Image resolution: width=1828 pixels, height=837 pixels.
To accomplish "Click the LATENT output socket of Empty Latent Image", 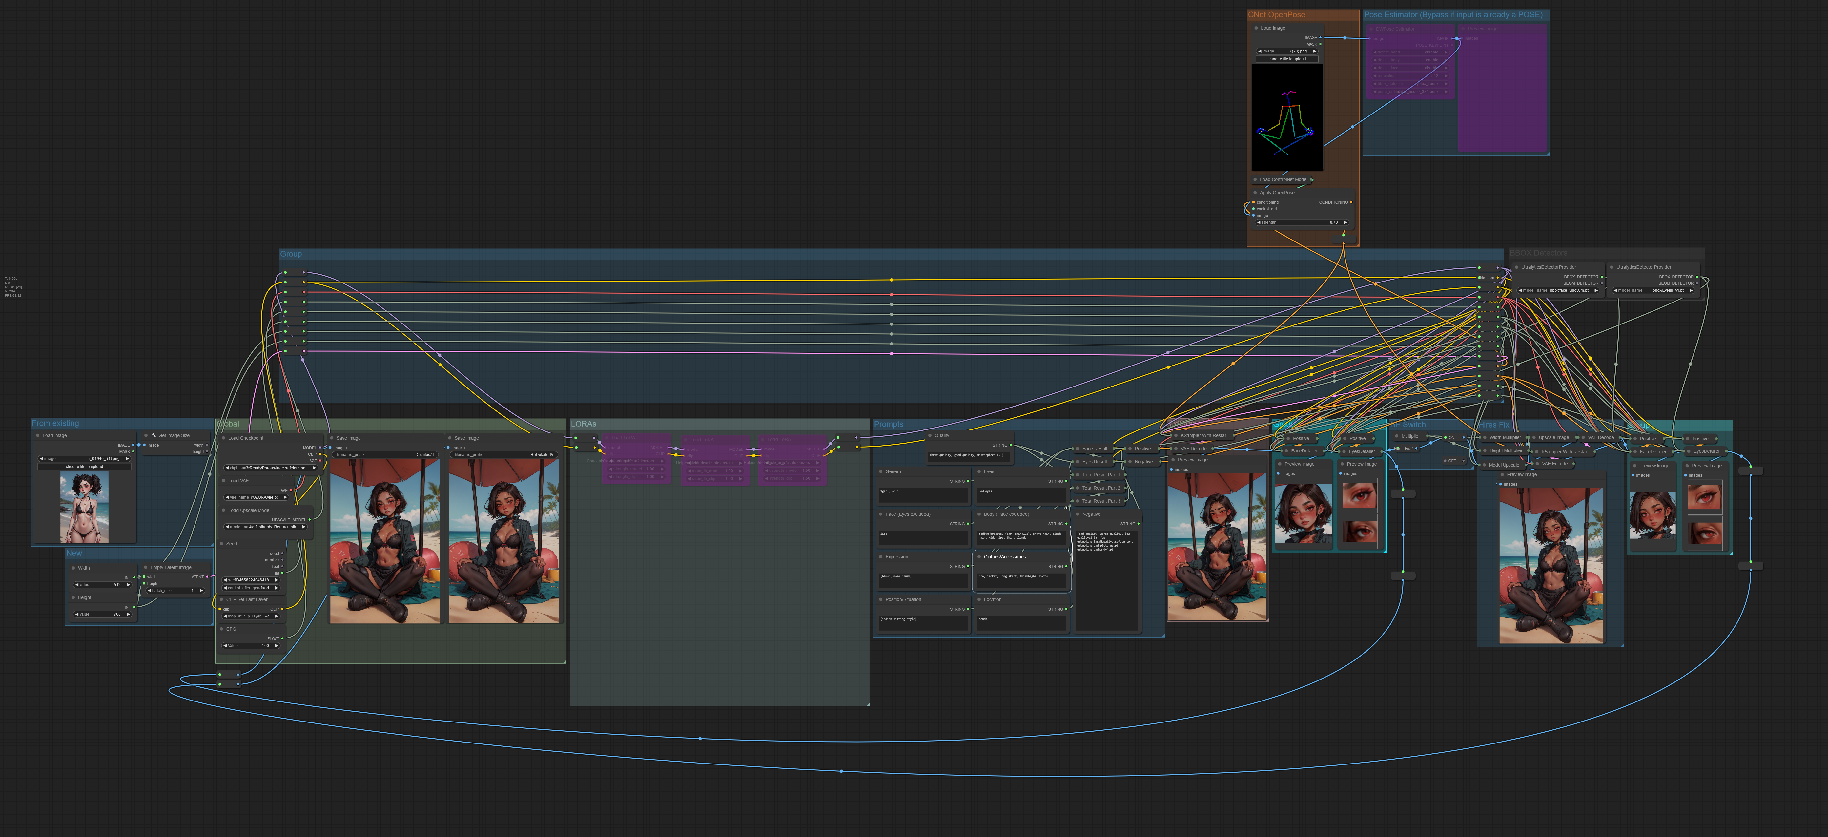I will [207, 577].
